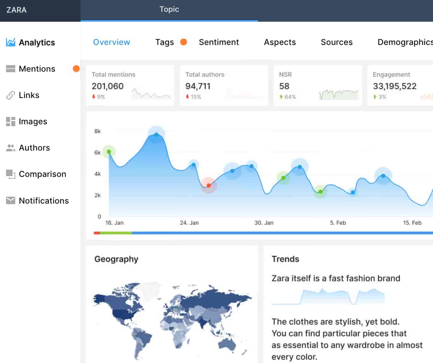Click trend "Zara itself is a fast fashion brand"
Screen dimensions: 433x363
(x=336, y=278)
